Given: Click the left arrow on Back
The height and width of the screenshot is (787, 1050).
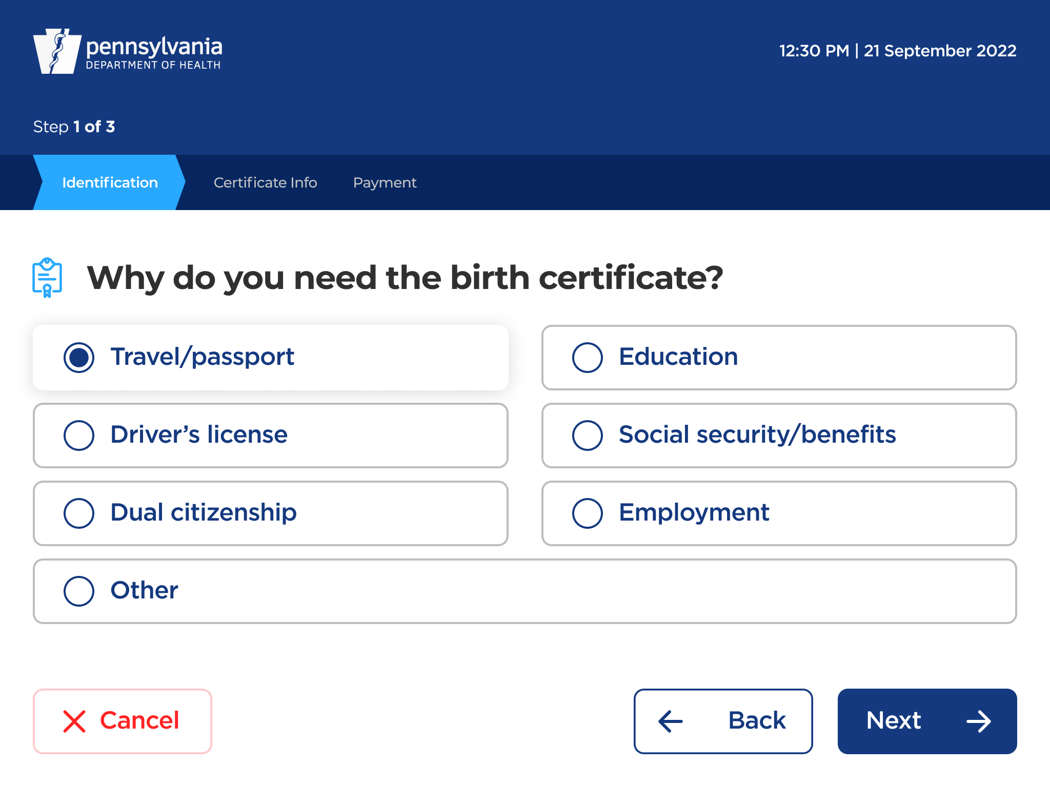Looking at the screenshot, I should (671, 721).
